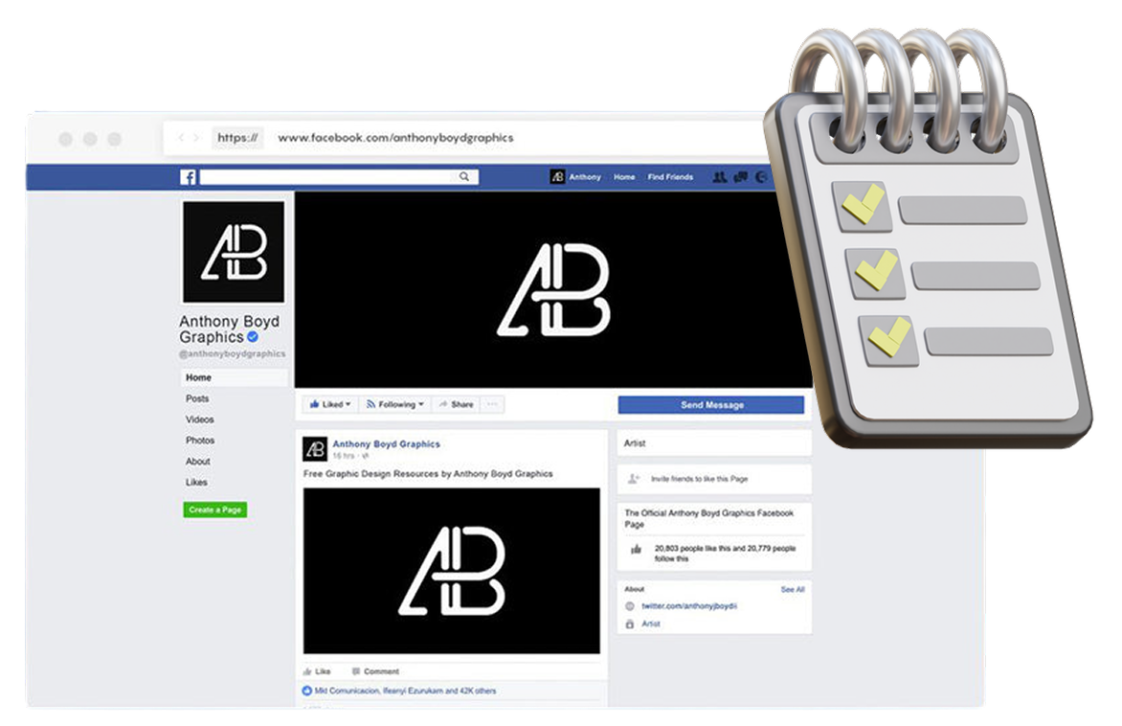
Task: Click the browser forward arrow
Action: pos(196,138)
